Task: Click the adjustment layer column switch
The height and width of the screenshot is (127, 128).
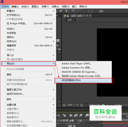Action: 70,121
